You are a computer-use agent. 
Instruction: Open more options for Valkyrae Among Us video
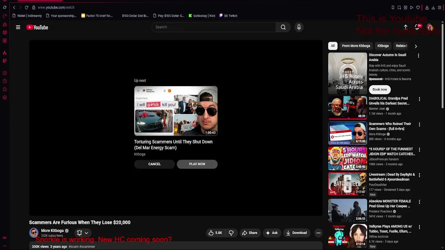click(419, 227)
